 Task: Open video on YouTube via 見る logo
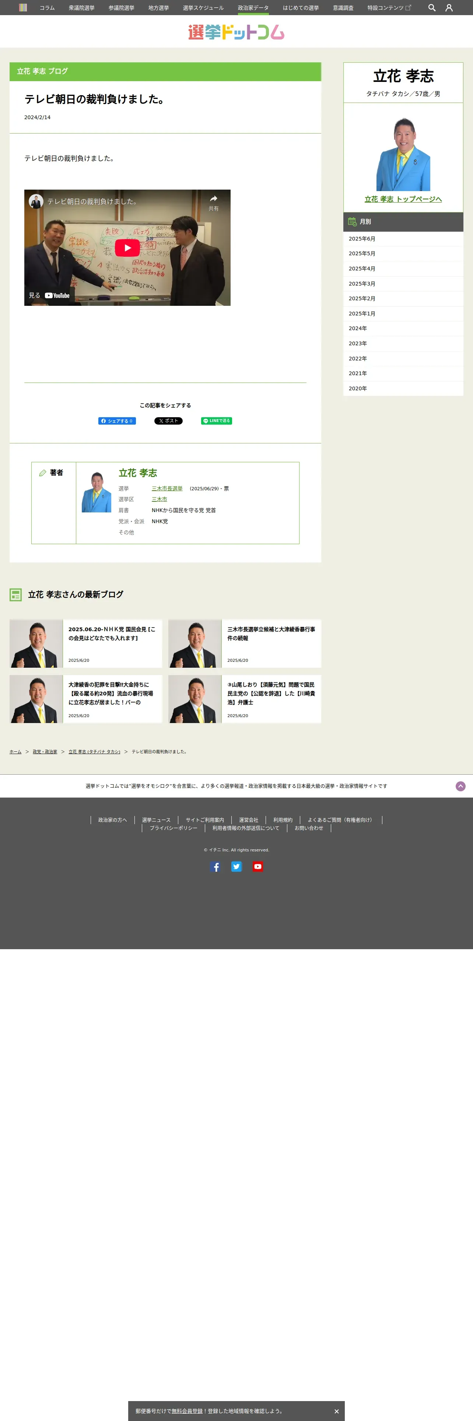[x=50, y=296]
